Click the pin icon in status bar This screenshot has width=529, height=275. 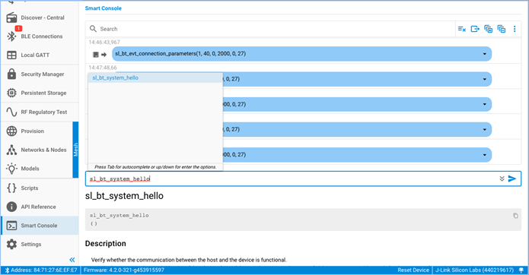click(x=521, y=270)
